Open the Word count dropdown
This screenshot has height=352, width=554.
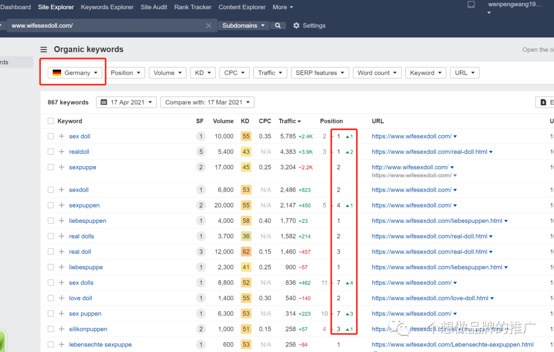(377, 73)
